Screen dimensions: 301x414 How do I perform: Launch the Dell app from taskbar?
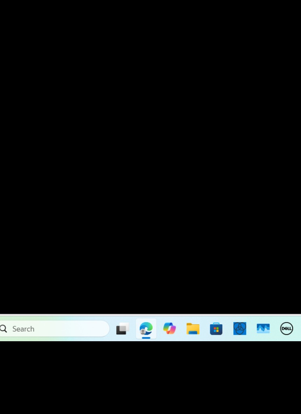(x=286, y=329)
